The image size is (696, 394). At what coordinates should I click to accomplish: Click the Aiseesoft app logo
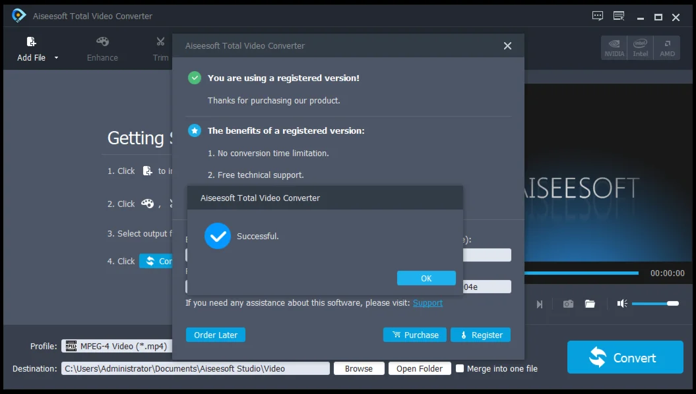point(18,16)
